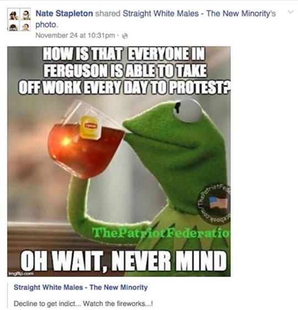Visit Straight White Males page from header

coord(199,13)
